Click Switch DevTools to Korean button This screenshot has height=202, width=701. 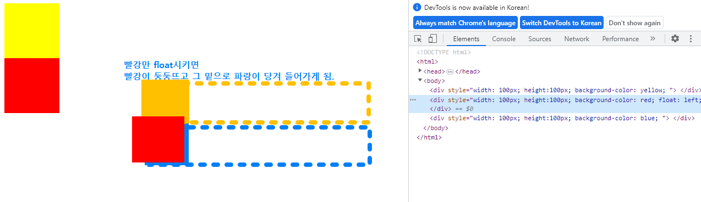click(x=562, y=23)
